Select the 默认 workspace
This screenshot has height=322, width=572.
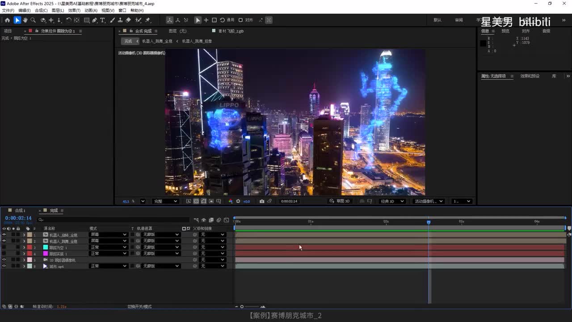[x=437, y=20]
